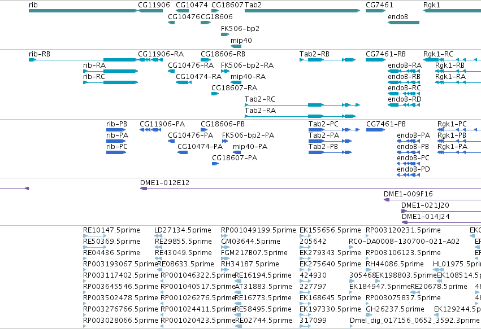Click transcript Tab2-RC
This screenshot has width=481, height=329.
pos(260,99)
